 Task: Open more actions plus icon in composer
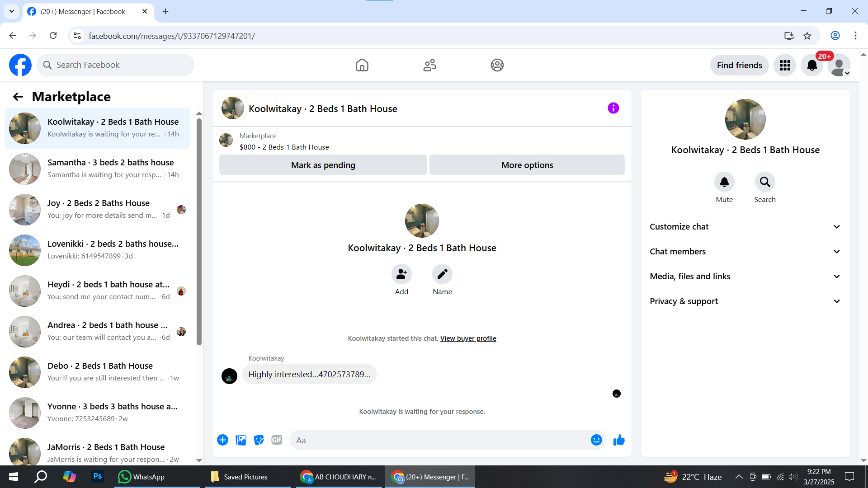click(222, 440)
